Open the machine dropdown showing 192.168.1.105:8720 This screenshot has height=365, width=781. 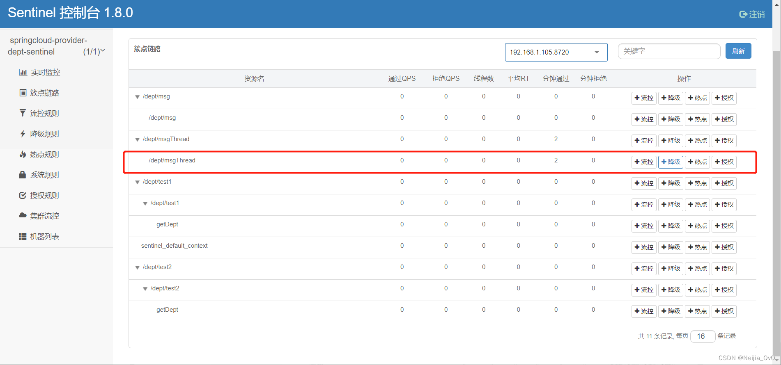pos(556,52)
